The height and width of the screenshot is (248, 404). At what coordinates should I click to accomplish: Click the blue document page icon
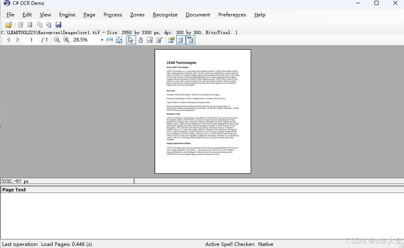point(30,25)
